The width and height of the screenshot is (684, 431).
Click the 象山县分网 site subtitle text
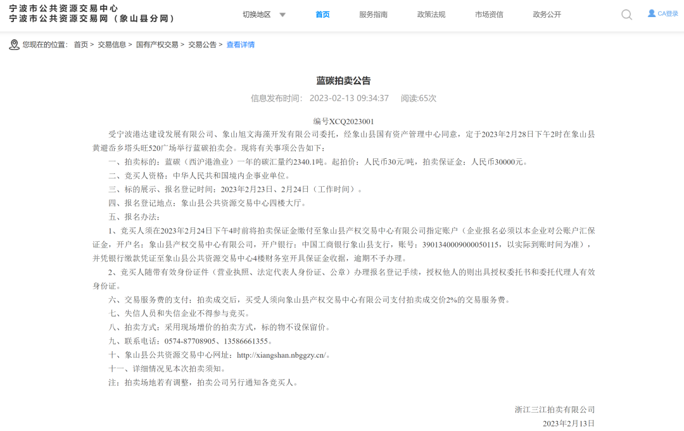(x=144, y=19)
